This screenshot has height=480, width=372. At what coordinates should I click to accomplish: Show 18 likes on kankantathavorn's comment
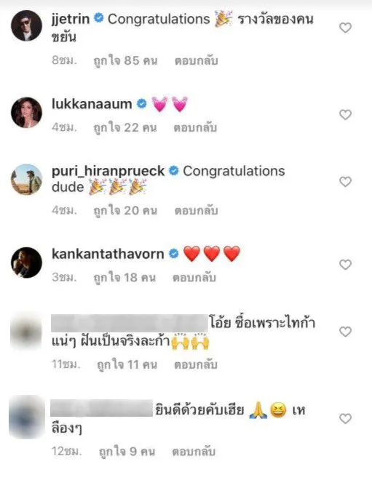pyautogui.click(x=124, y=278)
